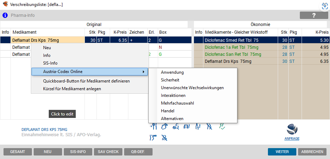Click the crossed-out pregnancy warning icon

tap(209, 126)
